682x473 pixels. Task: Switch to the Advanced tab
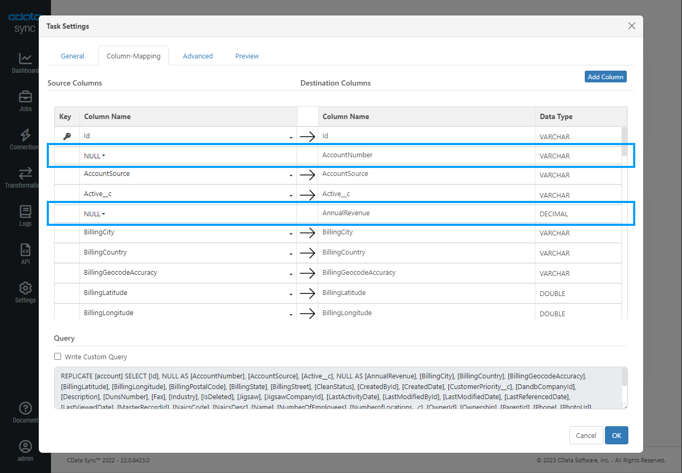click(x=197, y=56)
